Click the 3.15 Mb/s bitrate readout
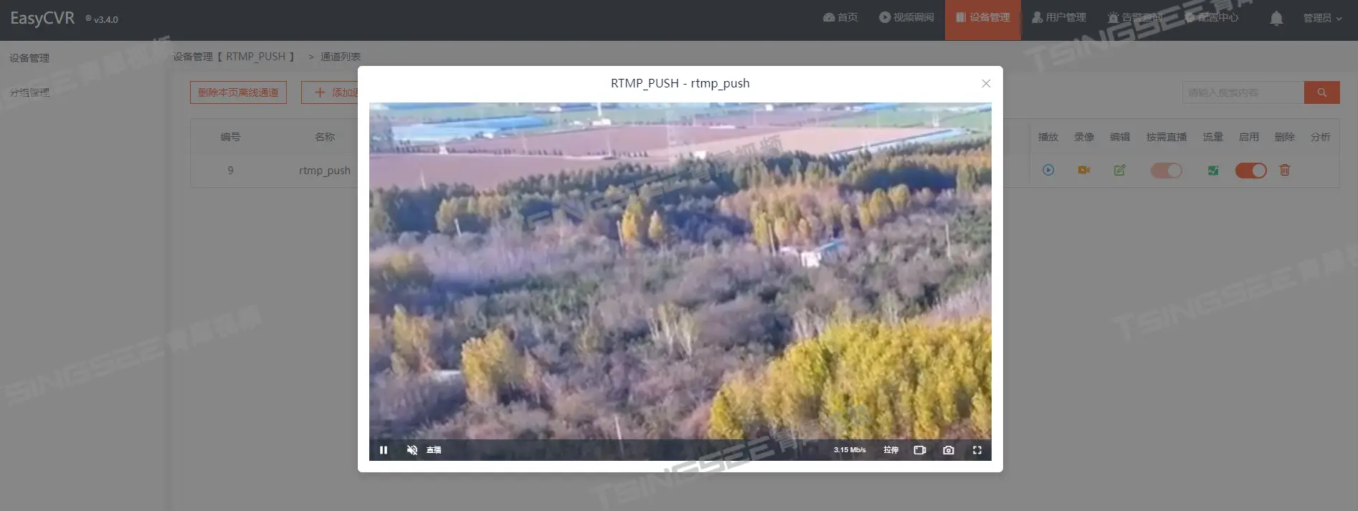This screenshot has width=1358, height=511. (850, 450)
